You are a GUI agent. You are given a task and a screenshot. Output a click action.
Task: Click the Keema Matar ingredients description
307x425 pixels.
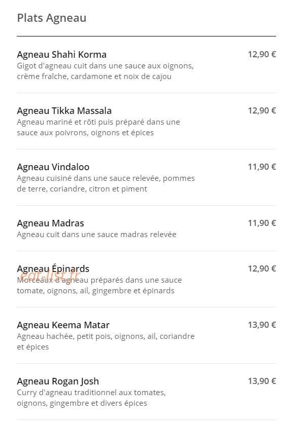tap(106, 341)
